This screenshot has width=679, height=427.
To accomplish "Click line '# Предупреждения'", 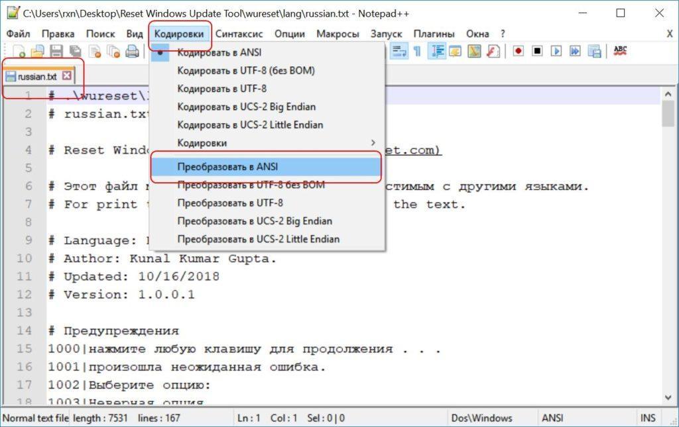I will tap(113, 331).
